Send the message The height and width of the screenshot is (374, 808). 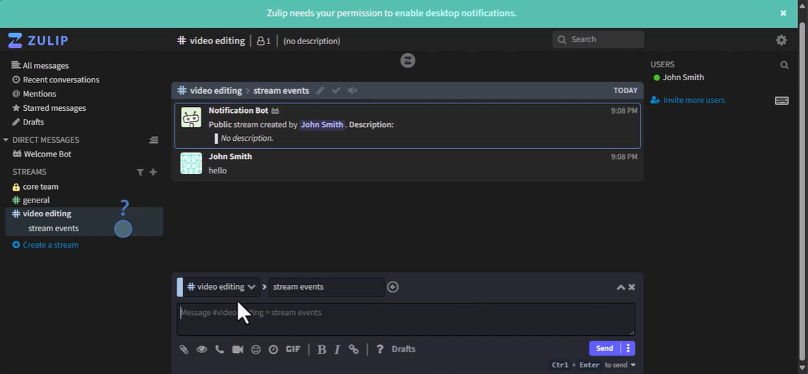605,349
